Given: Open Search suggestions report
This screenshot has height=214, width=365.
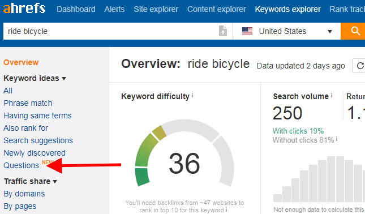Looking at the screenshot, I should [38, 140].
